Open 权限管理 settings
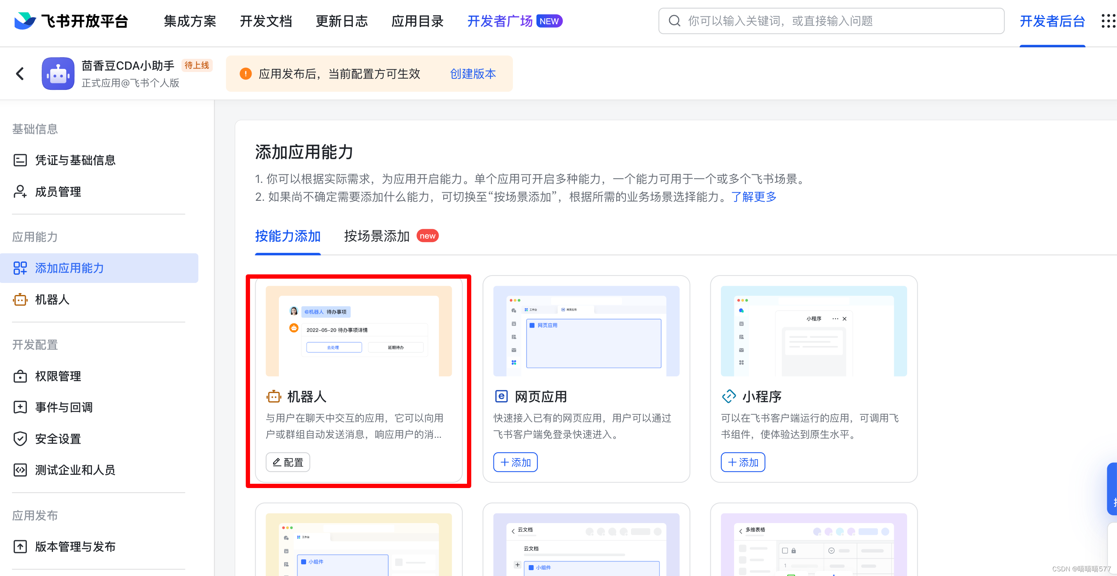 (58, 376)
